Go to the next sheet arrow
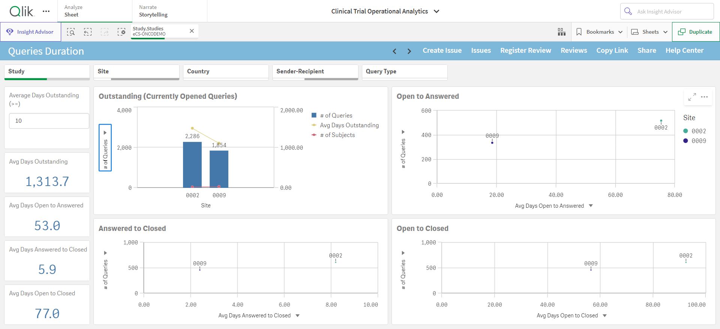 pos(409,51)
